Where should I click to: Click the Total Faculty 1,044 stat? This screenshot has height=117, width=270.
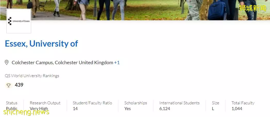pos(243,106)
